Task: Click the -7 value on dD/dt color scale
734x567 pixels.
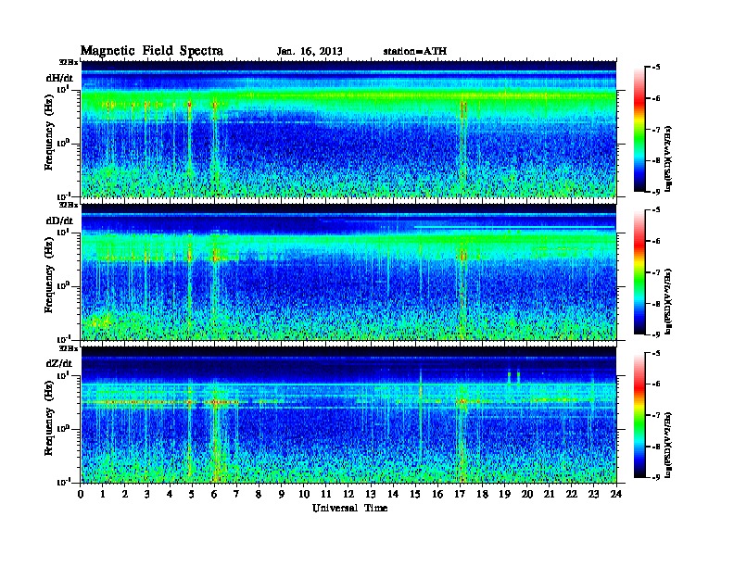Action: pos(656,272)
